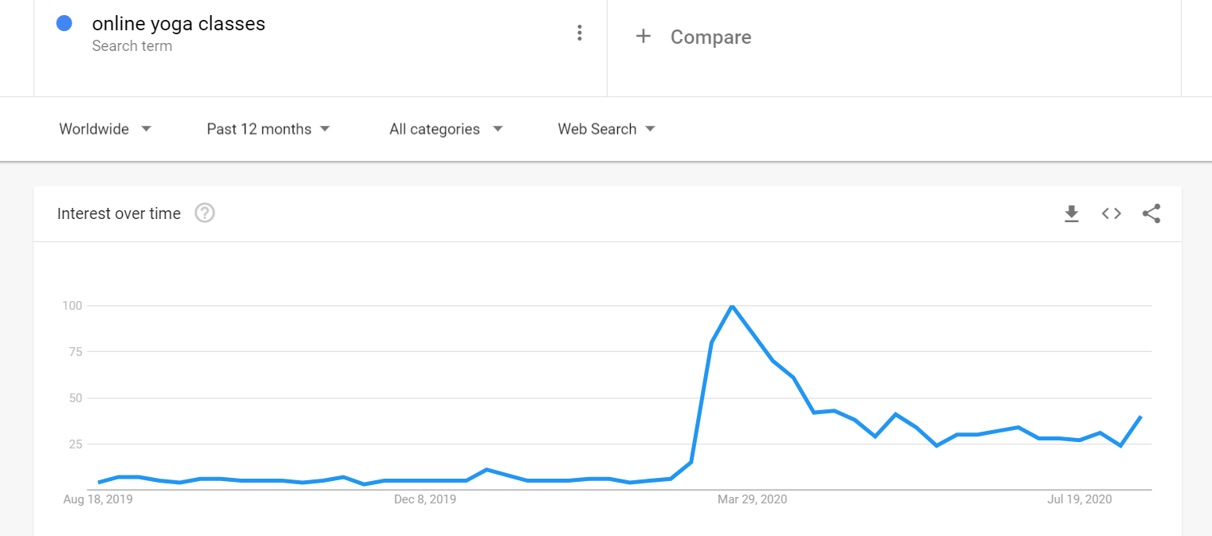Viewport: 1212px width, 536px height.
Task: Click the Aug 18, 2019 axis label
Action: [x=98, y=499]
